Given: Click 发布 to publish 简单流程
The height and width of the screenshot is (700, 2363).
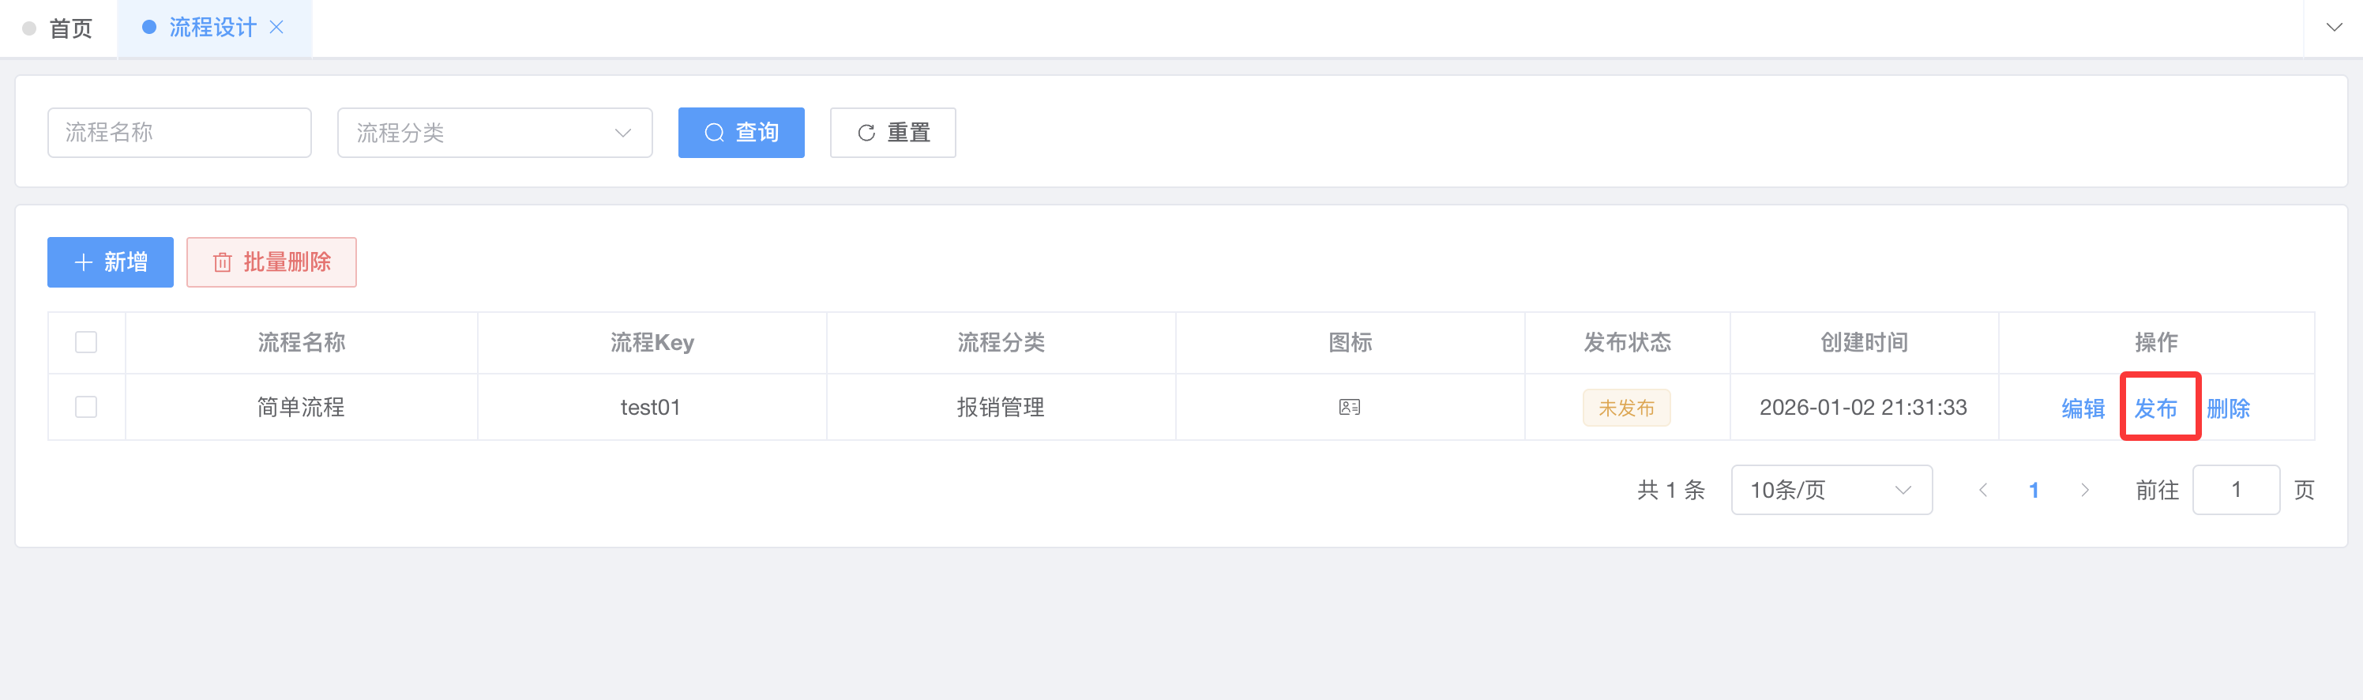Looking at the screenshot, I should [2154, 408].
